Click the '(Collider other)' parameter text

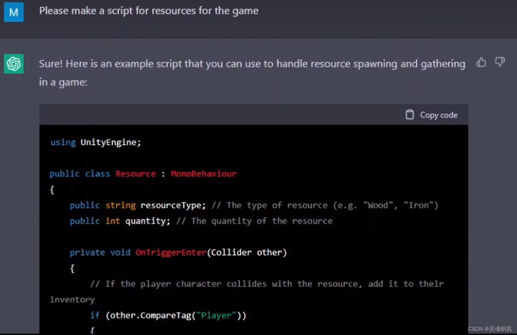coord(247,253)
